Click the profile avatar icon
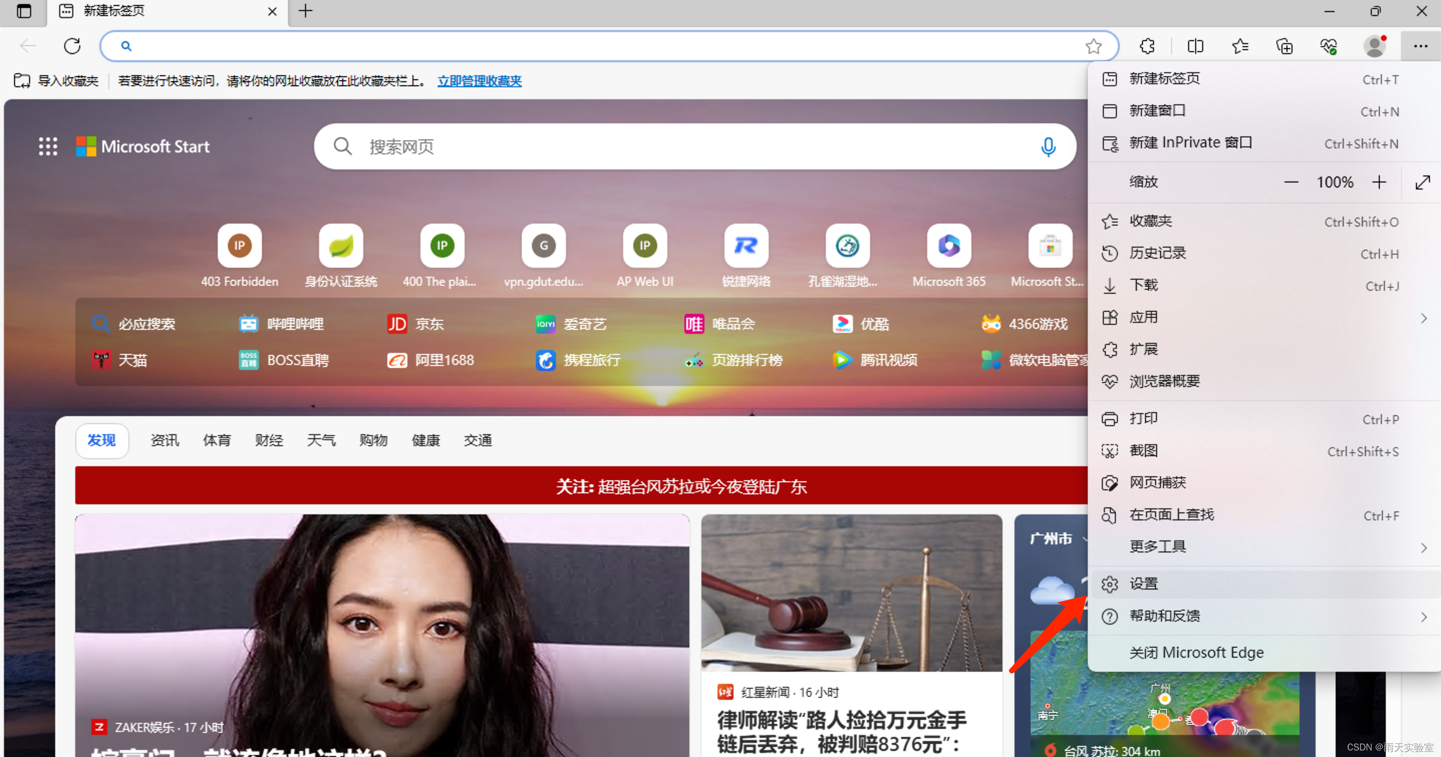The height and width of the screenshot is (757, 1441). point(1374,46)
